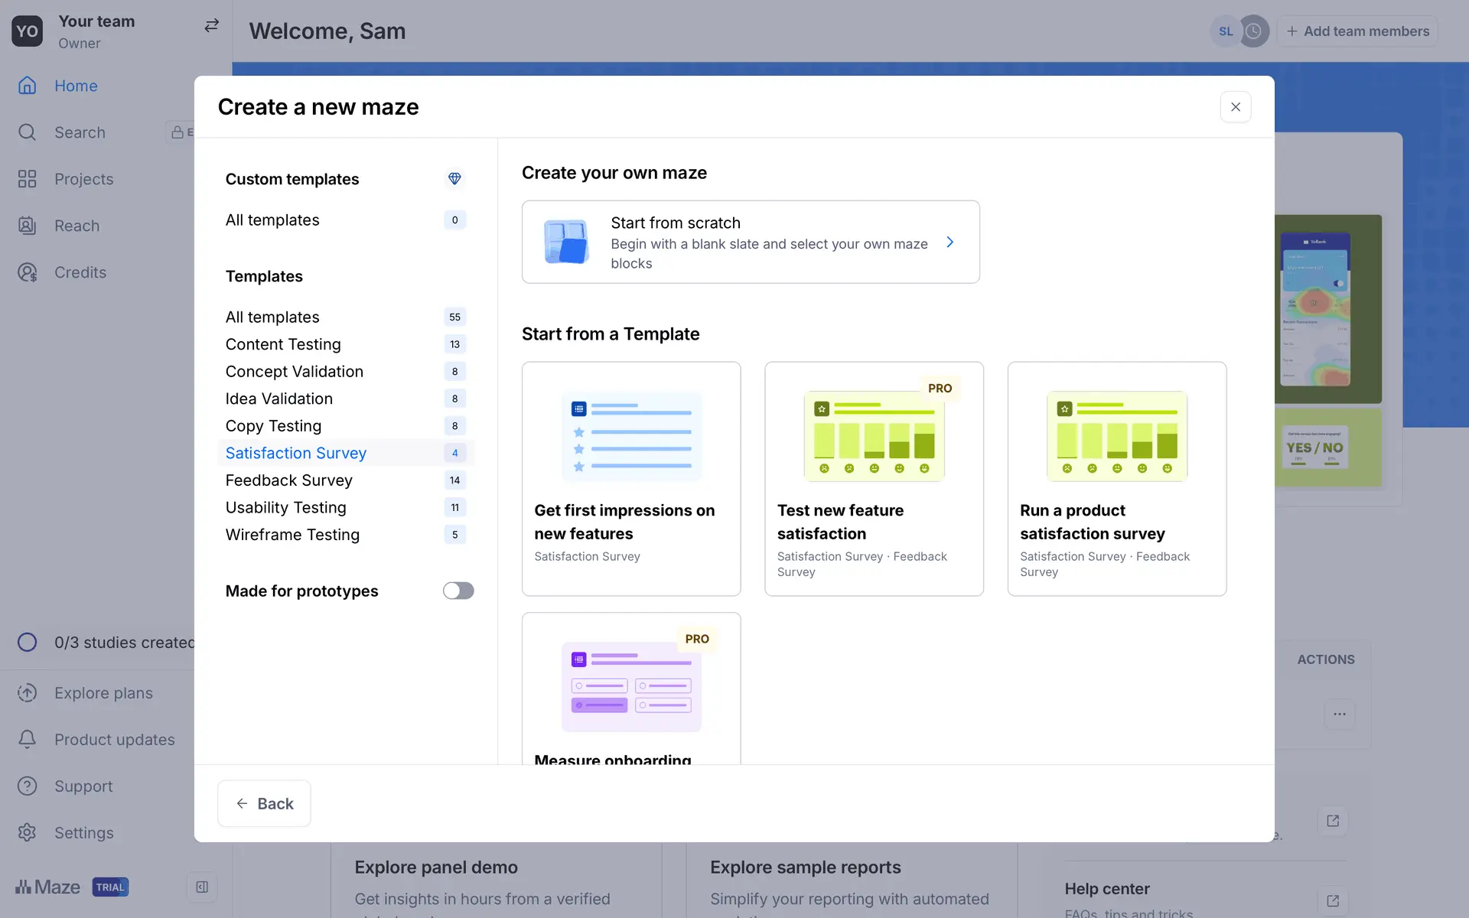This screenshot has width=1469, height=918.
Task: Click the Home icon in sidebar
Action: [x=28, y=86]
